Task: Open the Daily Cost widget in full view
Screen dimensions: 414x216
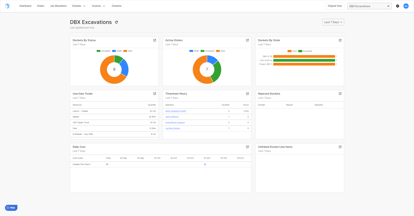Action: click(x=247, y=147)
